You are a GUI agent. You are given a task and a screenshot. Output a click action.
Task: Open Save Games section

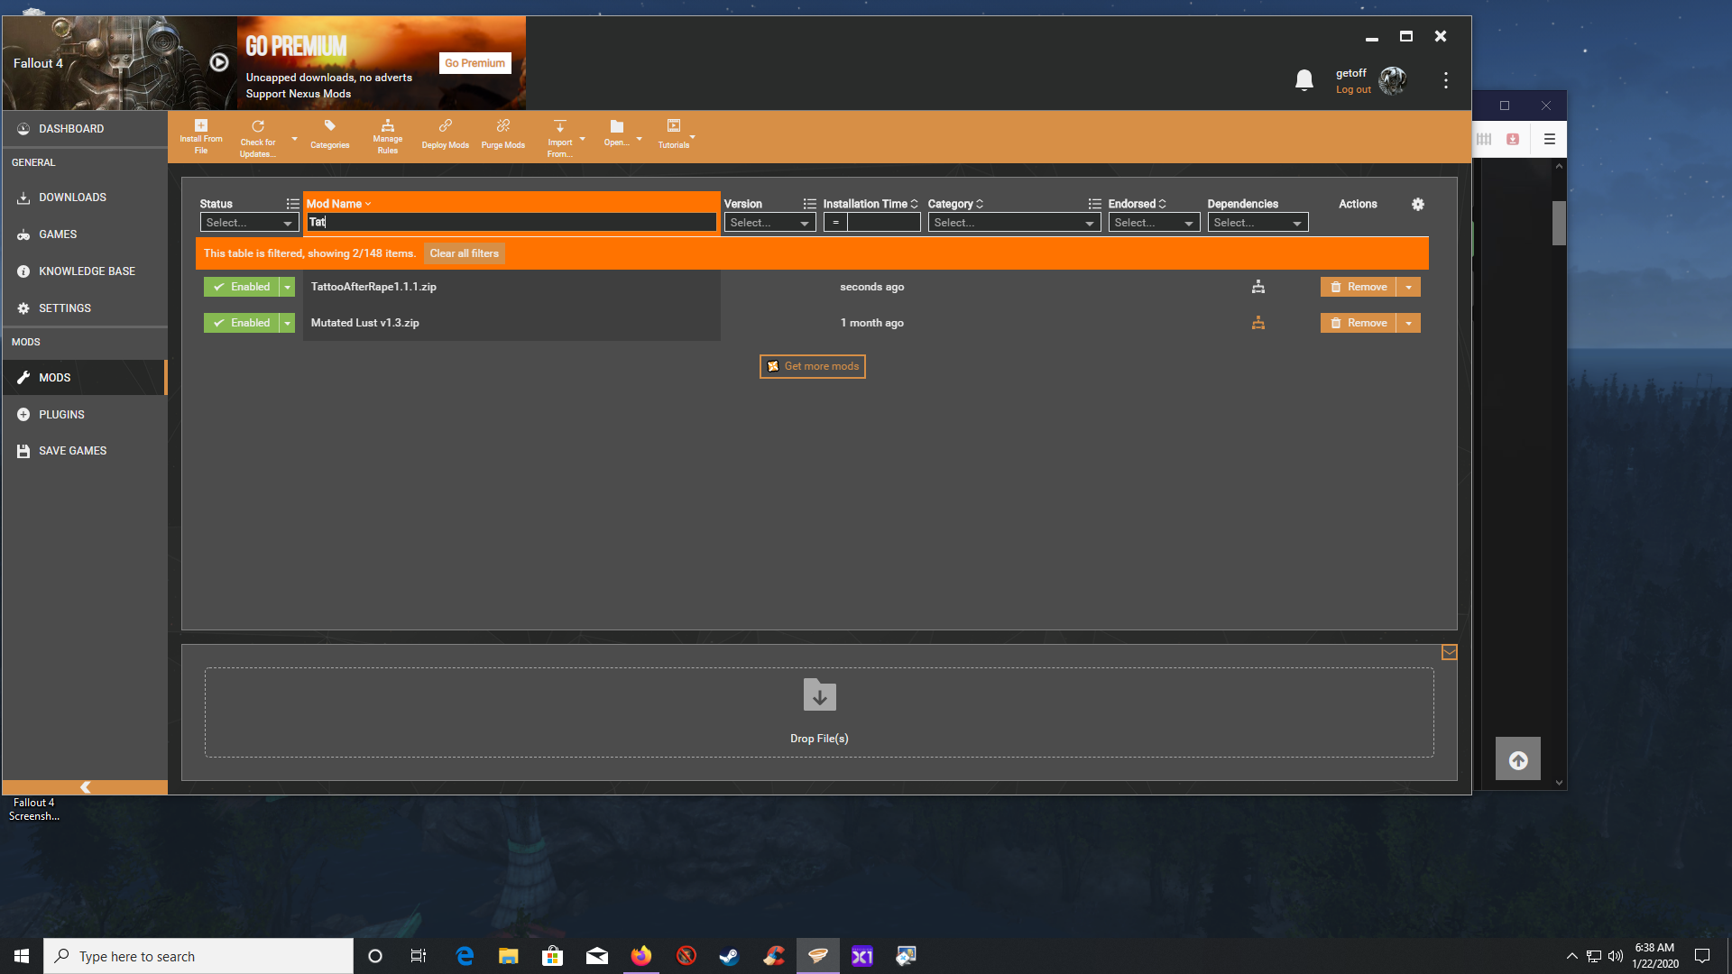pyautogui.click(x=85, y=451)
